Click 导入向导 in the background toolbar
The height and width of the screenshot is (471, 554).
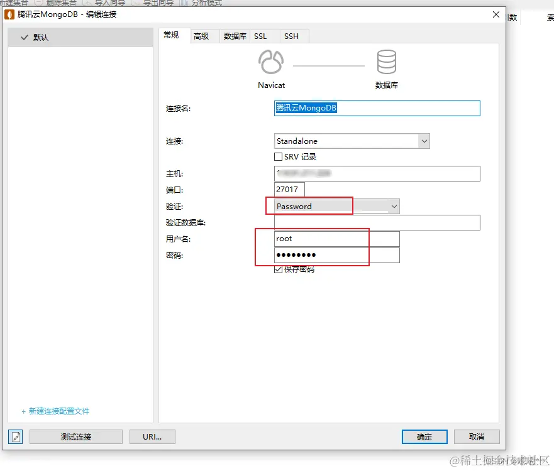[x=104, y=3]
